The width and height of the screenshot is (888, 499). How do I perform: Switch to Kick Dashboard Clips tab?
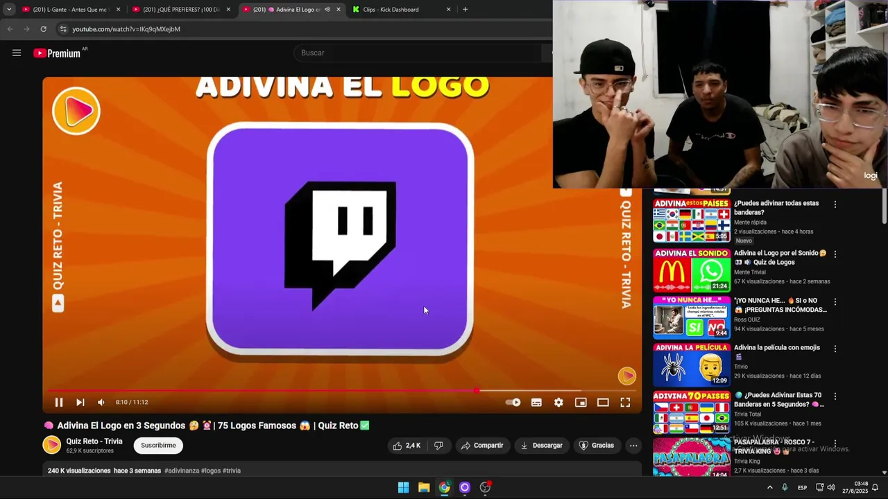coord(392,10)
